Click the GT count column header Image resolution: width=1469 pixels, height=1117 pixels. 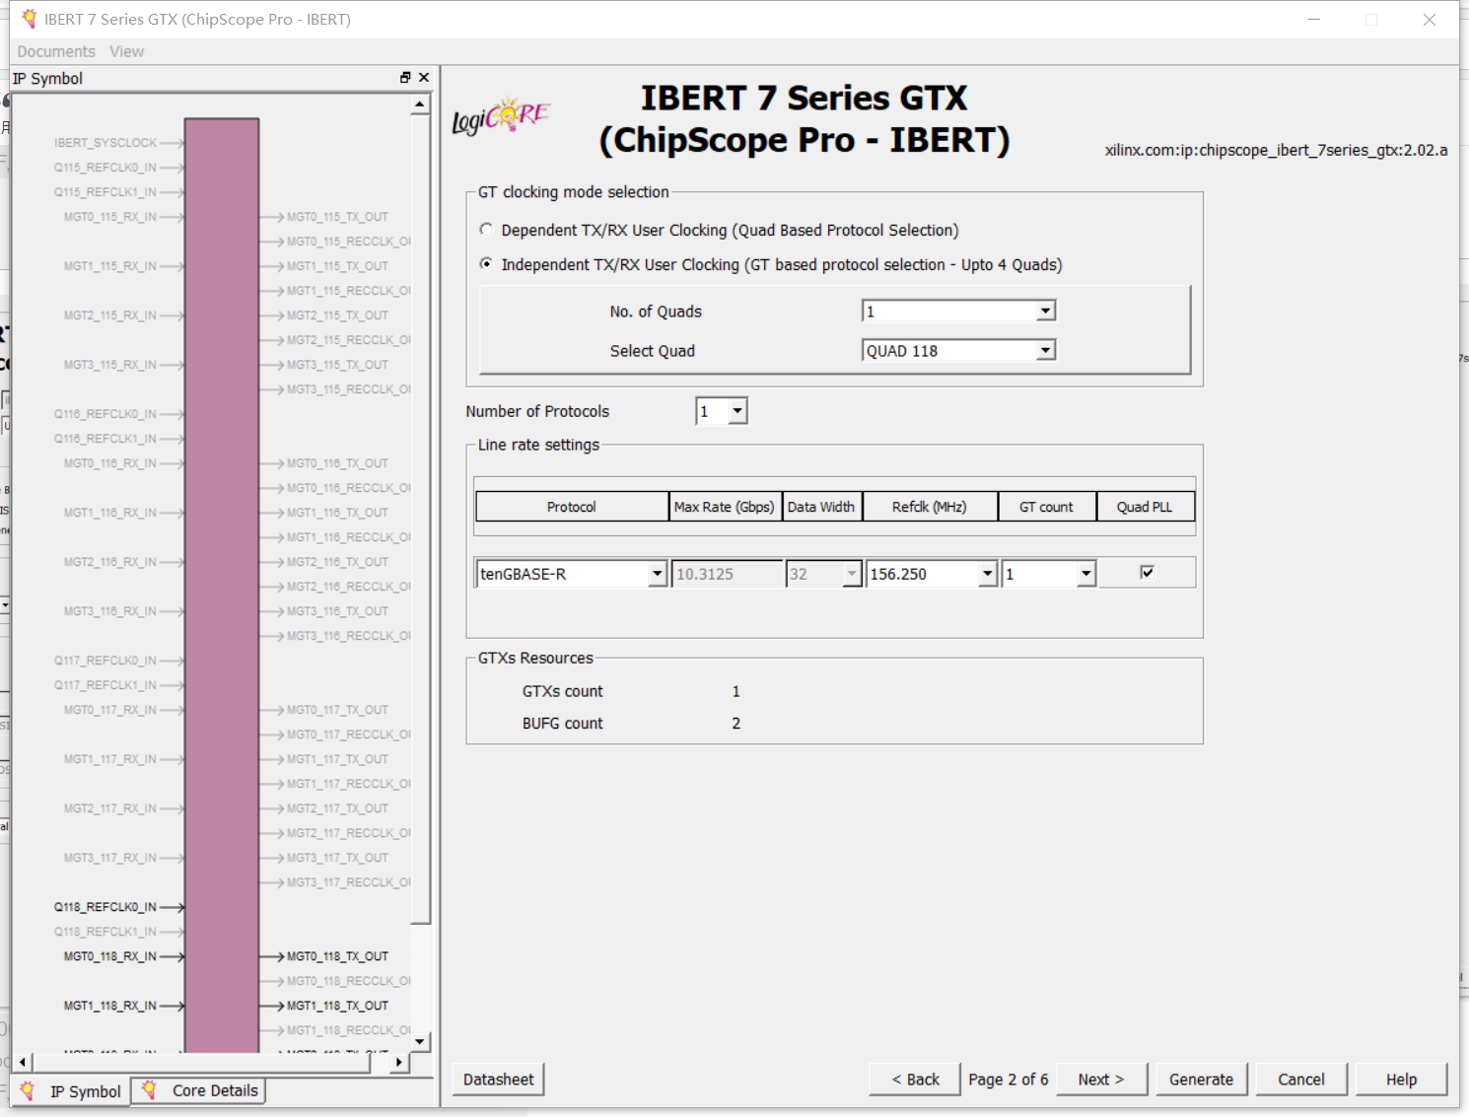[x=1047, y=507]
